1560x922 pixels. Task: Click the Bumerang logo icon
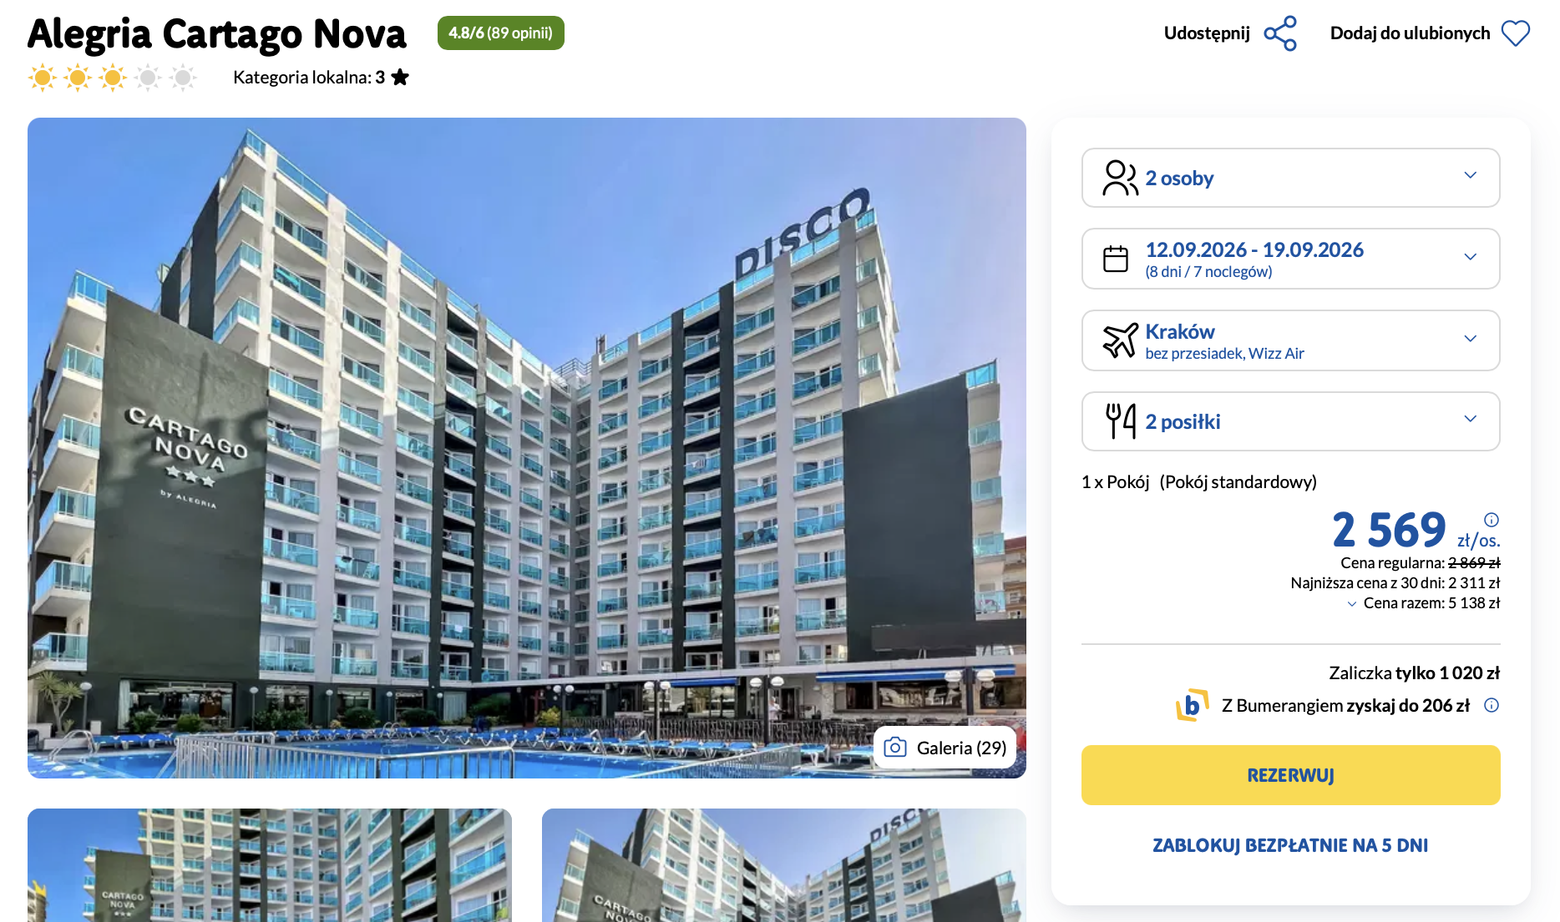point(1193,705)
